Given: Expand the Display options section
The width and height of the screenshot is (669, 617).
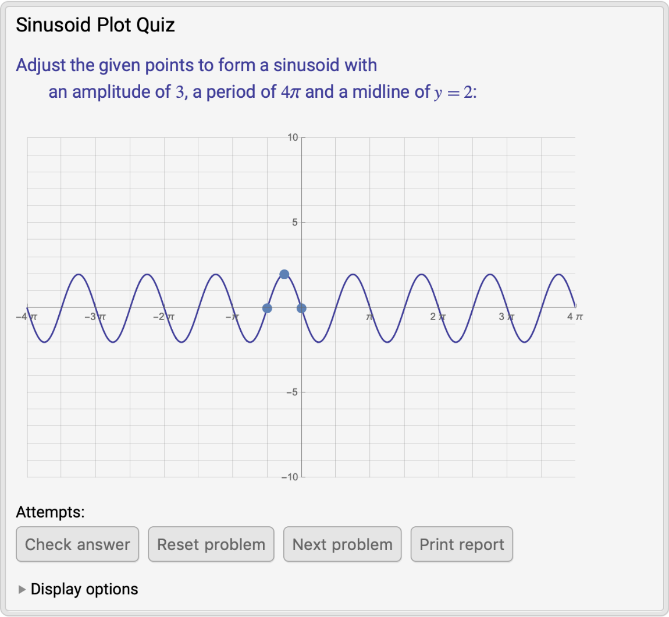Looking at the screenshot, I should tap(78, 589).
